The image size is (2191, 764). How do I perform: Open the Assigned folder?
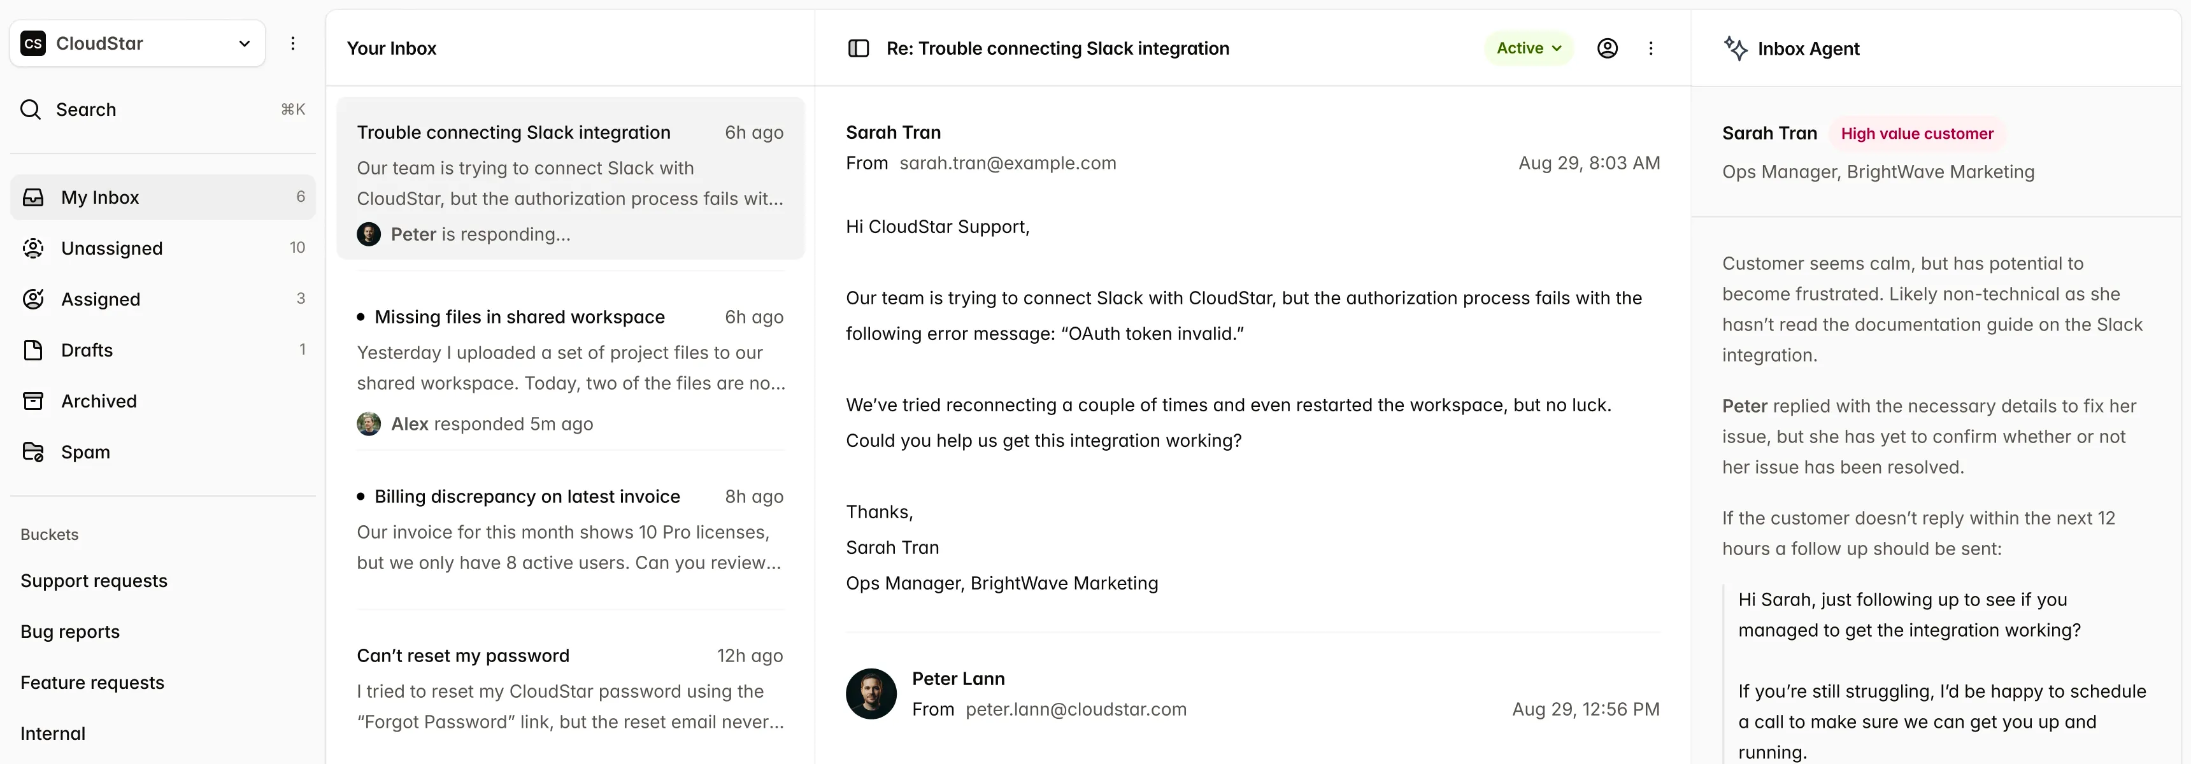(x=101, y=299)
